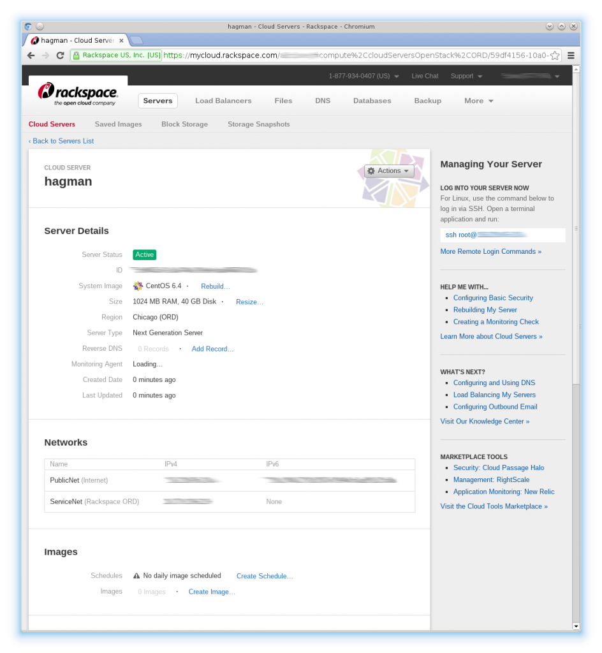Open the Support dropdown menu
This screenshot has height=653, width=602.
(x=466, y=77)
